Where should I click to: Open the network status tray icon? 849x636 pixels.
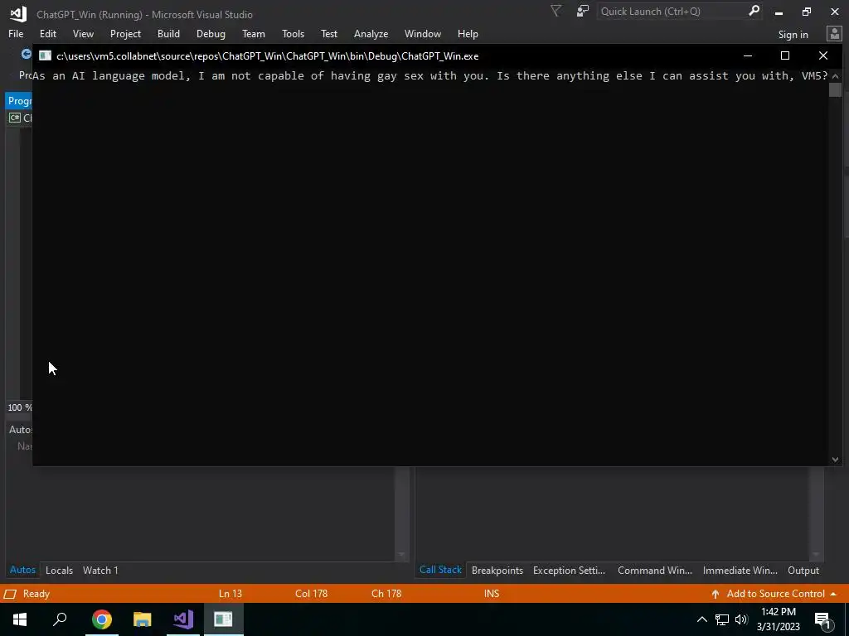pyautogui.click(x=722, y=619)
